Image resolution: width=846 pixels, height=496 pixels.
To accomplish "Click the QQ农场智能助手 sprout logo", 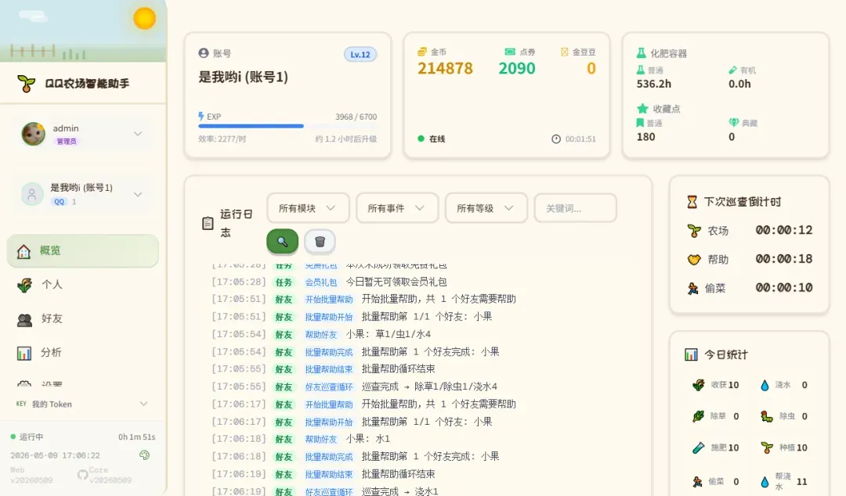I will click(26, 84).
